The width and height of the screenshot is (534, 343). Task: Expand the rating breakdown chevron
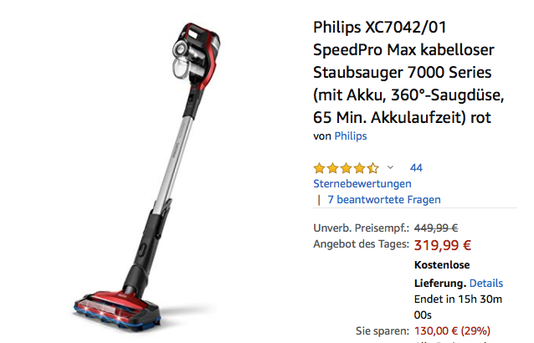(390, 167)
